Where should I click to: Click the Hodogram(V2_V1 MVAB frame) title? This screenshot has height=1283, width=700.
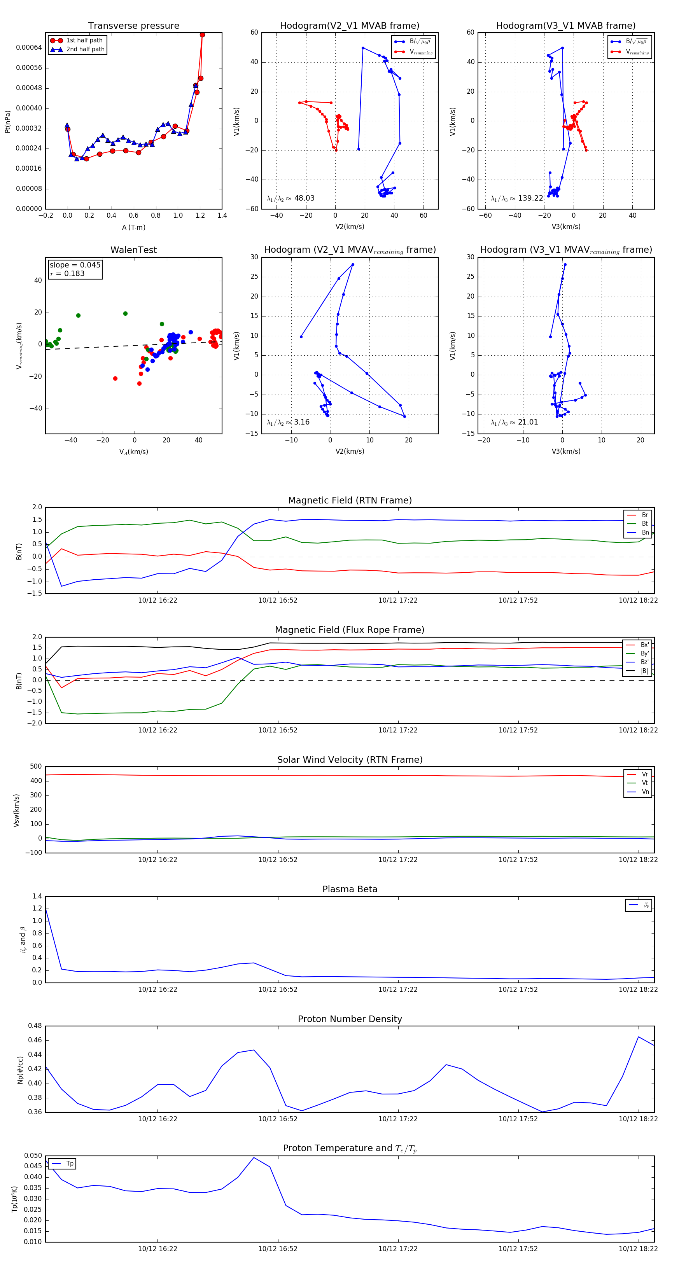349,26
